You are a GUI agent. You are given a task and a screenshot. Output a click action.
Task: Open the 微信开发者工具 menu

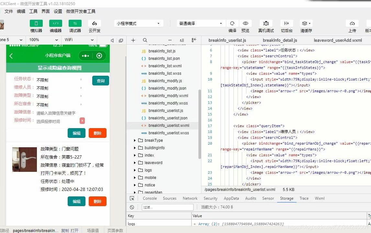click(x=81, y=11)
